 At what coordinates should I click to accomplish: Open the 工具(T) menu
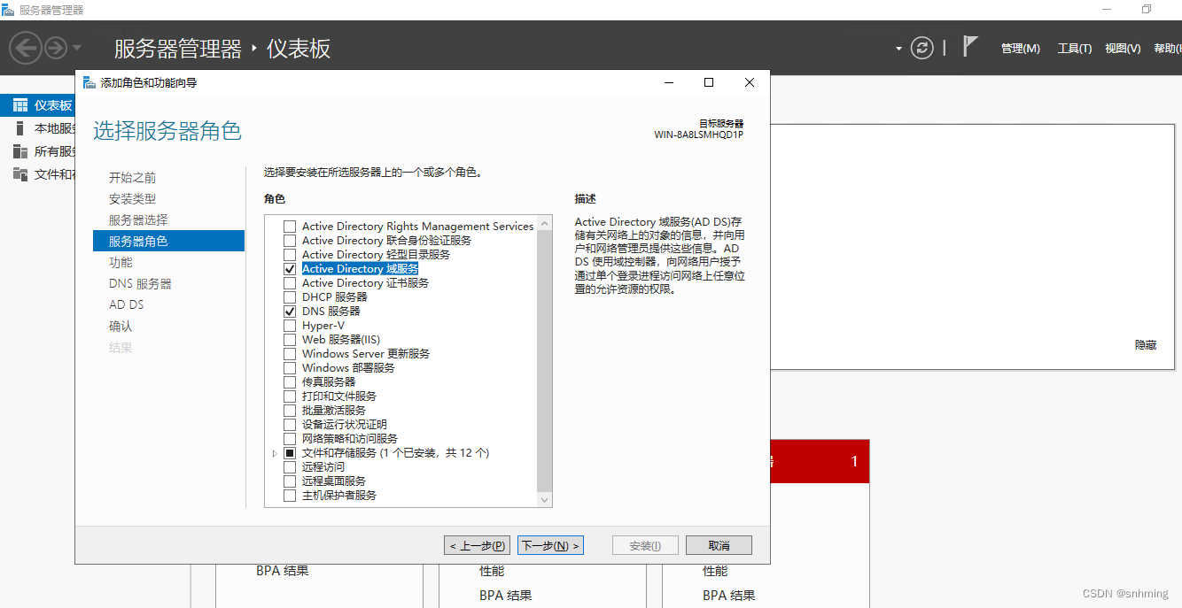pyautogui.click(x=1074, y=49)
